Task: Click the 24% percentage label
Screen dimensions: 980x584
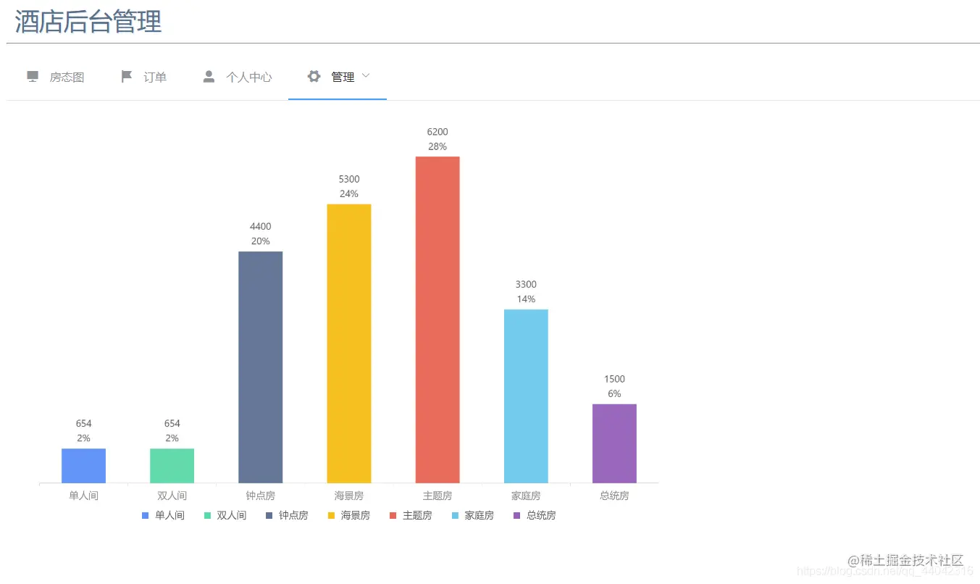Action: (x=349, y=193)
